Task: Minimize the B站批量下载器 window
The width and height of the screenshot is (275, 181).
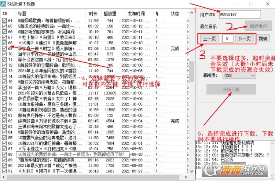Action: coord(235,4)
